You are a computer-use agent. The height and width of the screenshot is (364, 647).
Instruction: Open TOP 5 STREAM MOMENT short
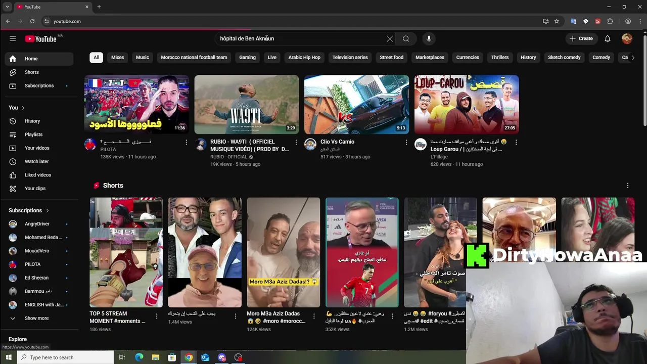tap(126, 252)
